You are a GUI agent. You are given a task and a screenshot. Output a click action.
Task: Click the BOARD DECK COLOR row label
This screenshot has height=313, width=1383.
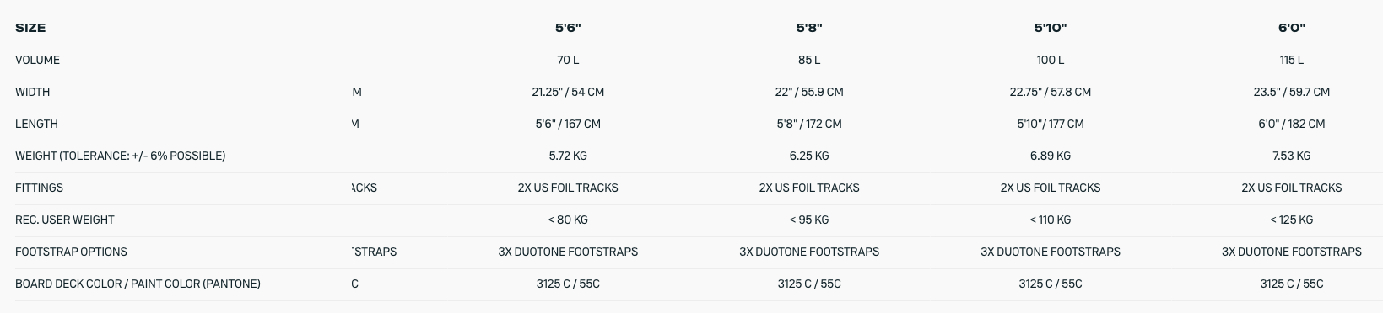pyautogui.click(x=138, y=284)
